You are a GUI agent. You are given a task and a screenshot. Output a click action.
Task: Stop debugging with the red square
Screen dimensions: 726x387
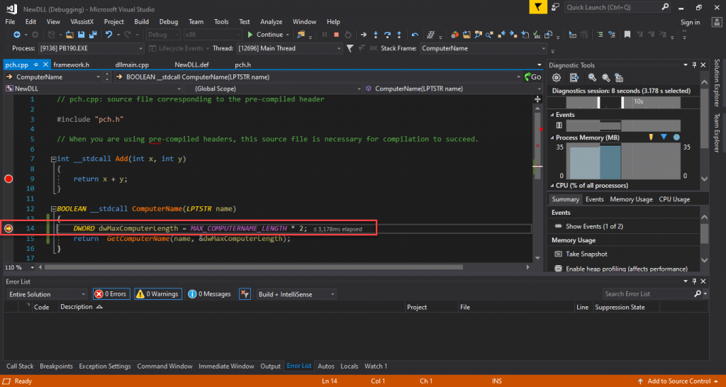tap(336, 34)
